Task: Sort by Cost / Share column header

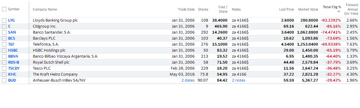Action: tap(223, 9)
